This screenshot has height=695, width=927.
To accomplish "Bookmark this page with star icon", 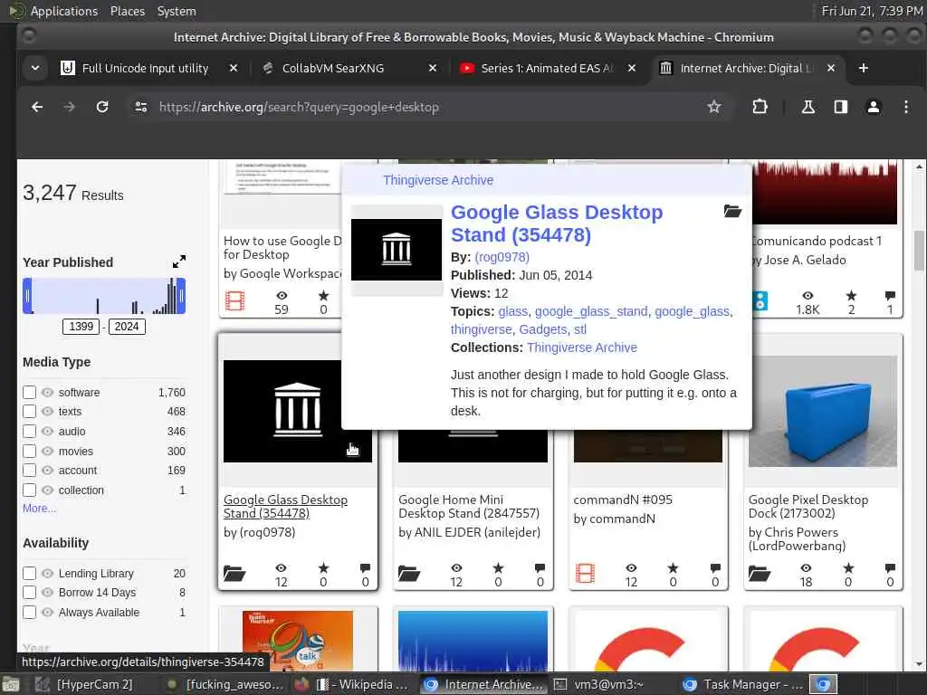I will (x=714, y=107).
